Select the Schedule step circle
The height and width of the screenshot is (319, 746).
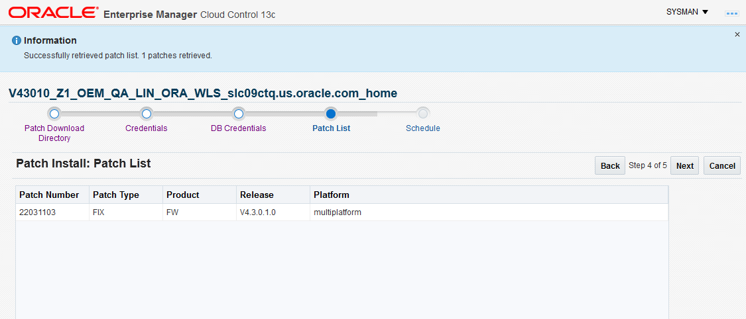click(x=422, y=114)
